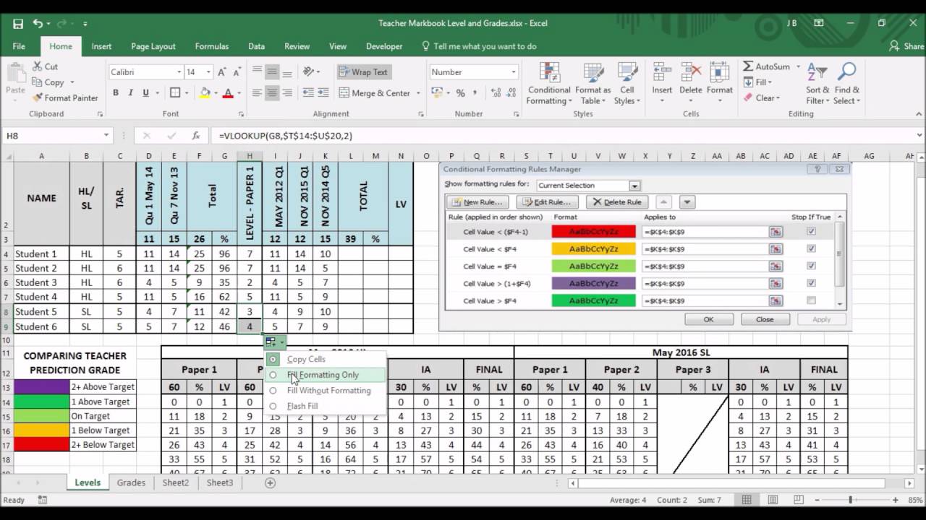Toggle Stop If True for Cell Value = $F4
This screenshot has width=926, height=520.
click(x=811, y=266)
